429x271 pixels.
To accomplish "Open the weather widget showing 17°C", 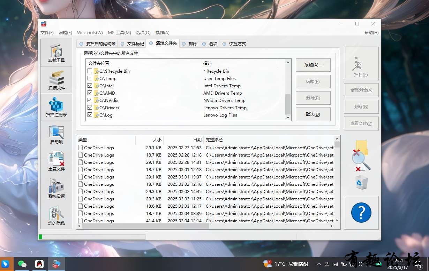I will click(x=286, y=264).
